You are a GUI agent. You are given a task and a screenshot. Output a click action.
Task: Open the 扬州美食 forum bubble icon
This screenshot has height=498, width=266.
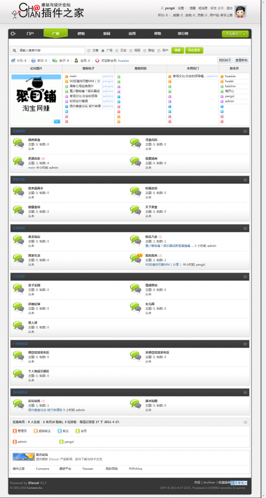coord(19,144)
